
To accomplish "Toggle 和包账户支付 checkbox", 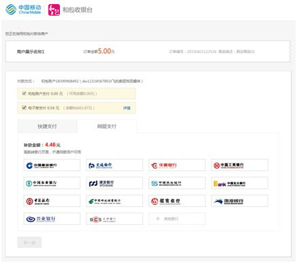I will click(x=24, y=93).
